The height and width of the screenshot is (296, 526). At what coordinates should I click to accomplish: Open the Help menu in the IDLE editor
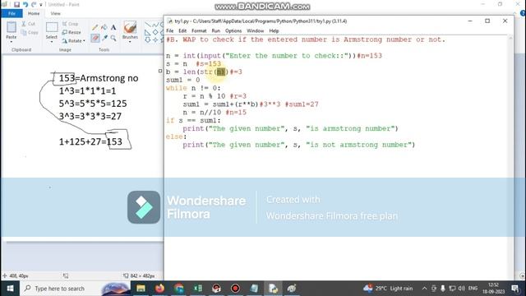(x=274, y=30)
